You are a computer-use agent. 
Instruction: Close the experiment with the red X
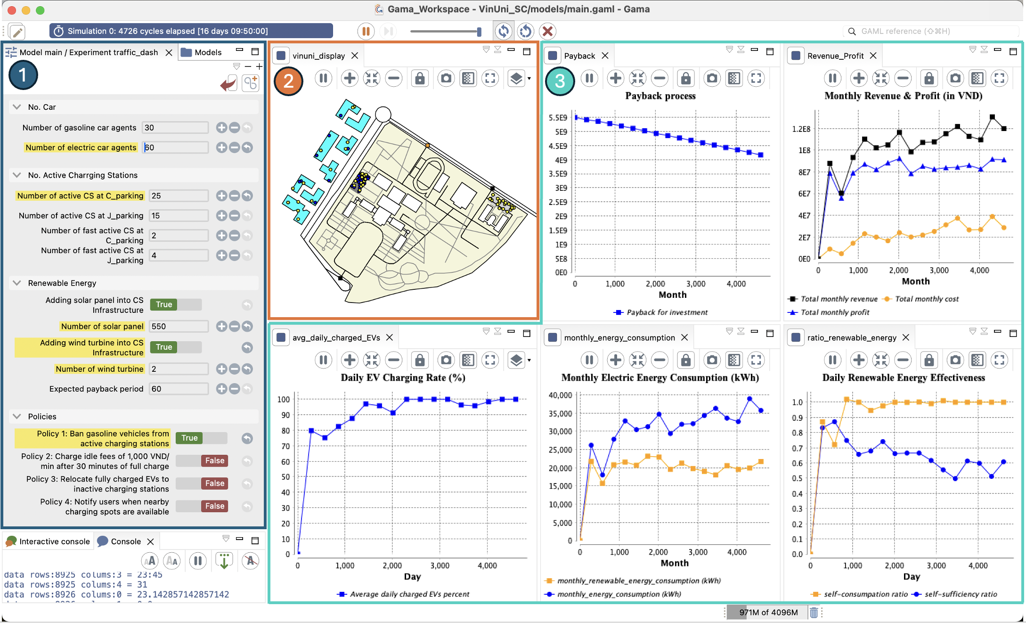[x=547, y=32]
